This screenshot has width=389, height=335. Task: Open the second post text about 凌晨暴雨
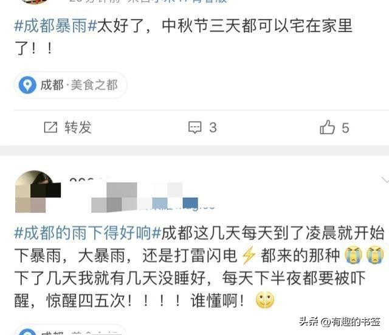199,267
